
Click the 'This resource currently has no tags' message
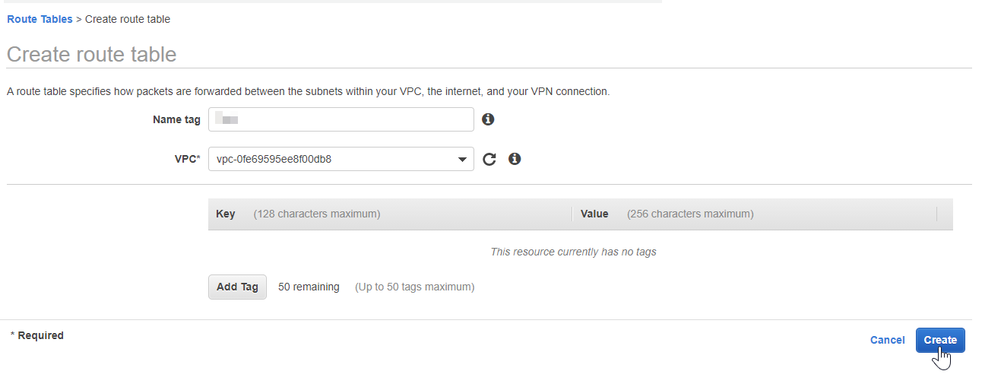click(573, 252)
